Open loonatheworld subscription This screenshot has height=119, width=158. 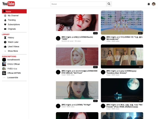[13, 60]
